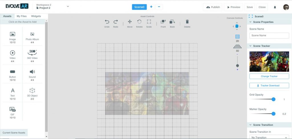
Task: Redo the last action
Action: click(x=116, y=24)
